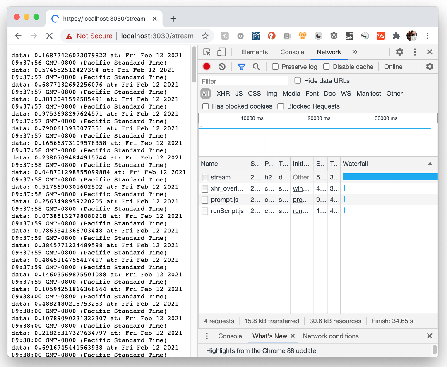The height and width of the screenshot is (367, 447).
Task: Bookmark this page with star icon
Action: [x=205, y=36]
